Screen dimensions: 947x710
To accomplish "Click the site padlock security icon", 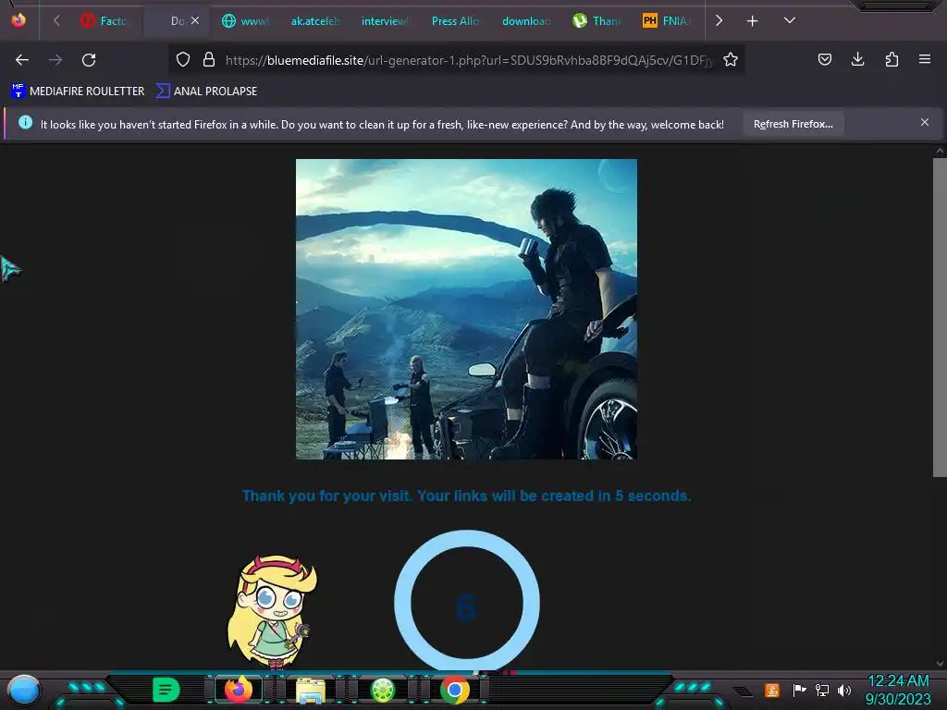I will (209, 59).
